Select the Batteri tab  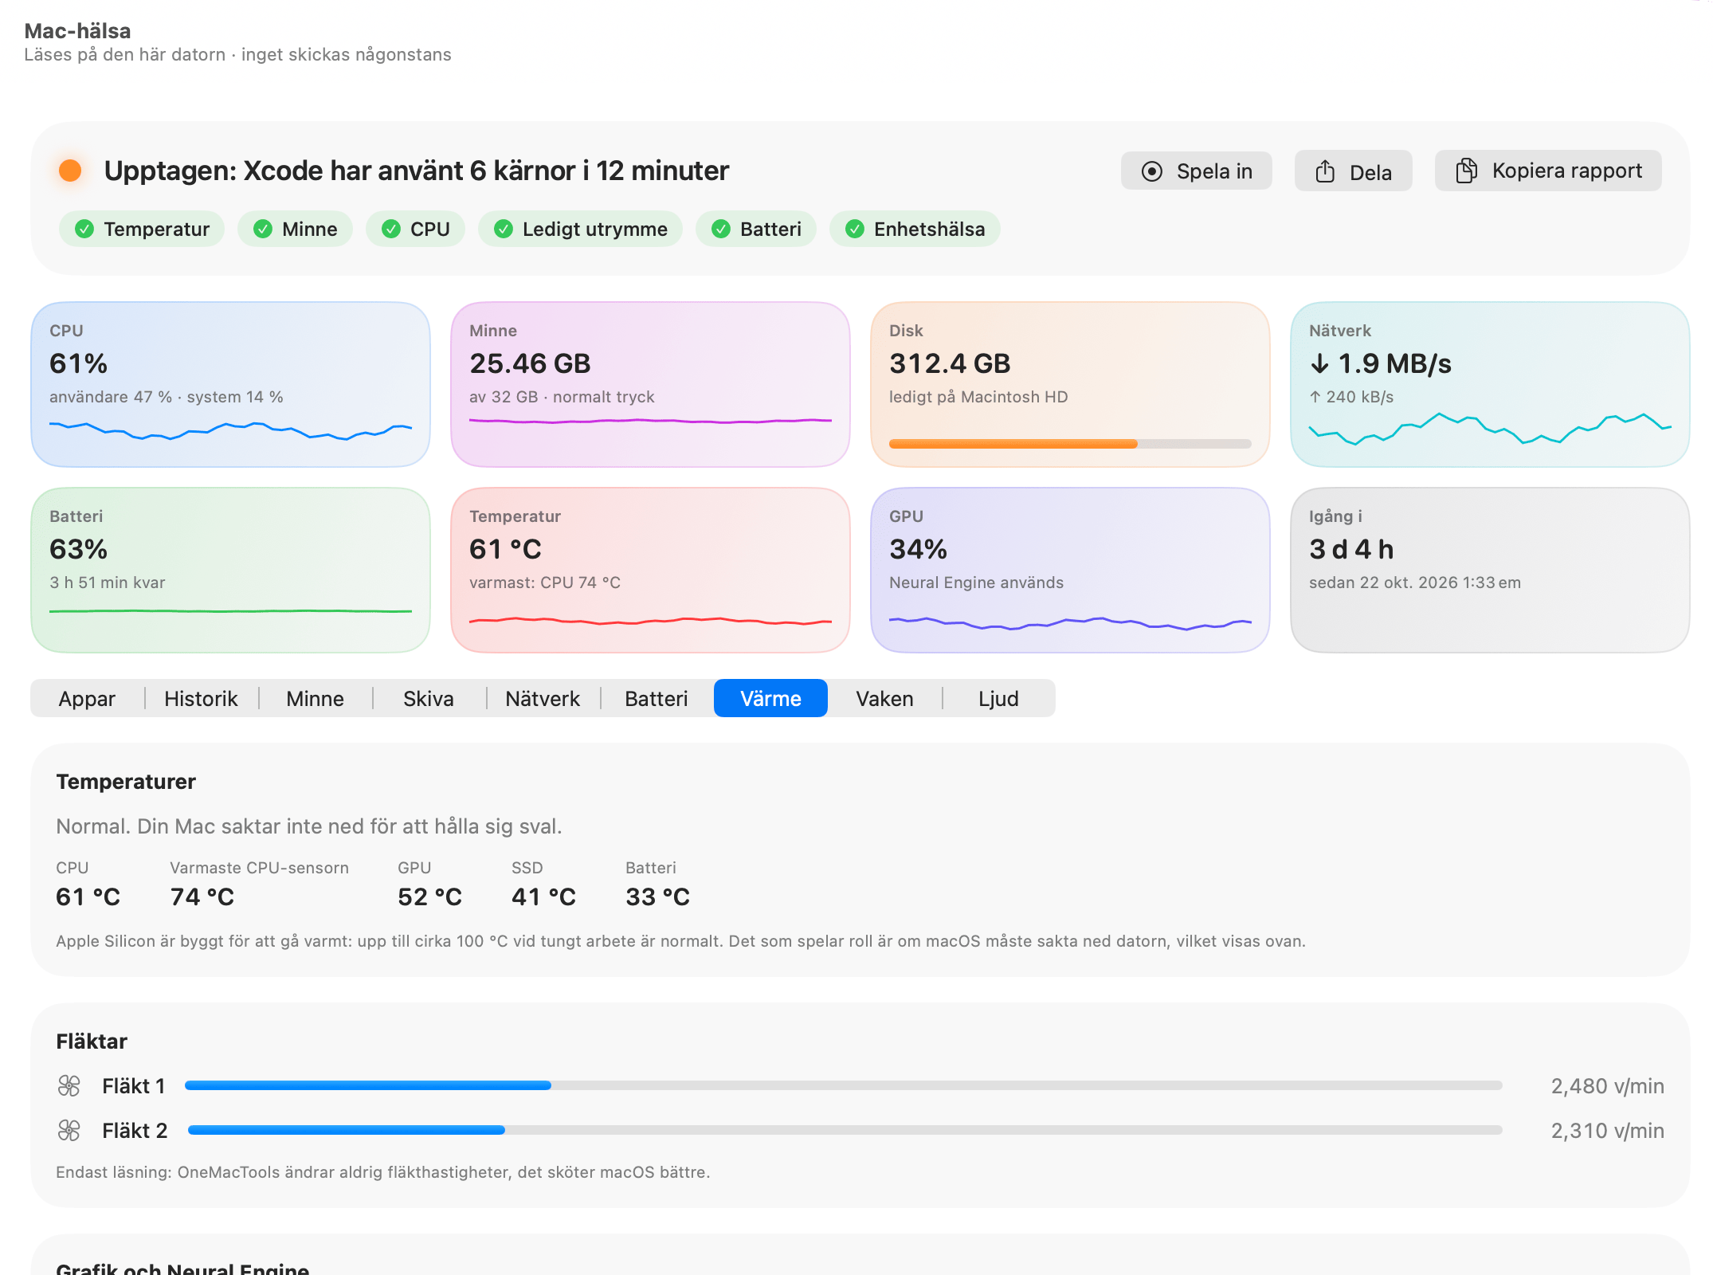(657, 699)
